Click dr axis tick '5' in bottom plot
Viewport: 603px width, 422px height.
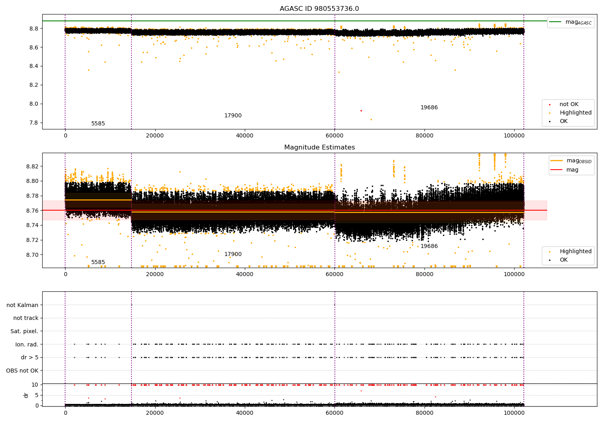[x=37, y=395]
